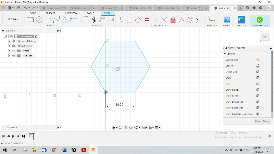Viewport: 274px width, 154px height.
Task: Open the Constraints dropdown menu
Action: click(x=159, y=25)
